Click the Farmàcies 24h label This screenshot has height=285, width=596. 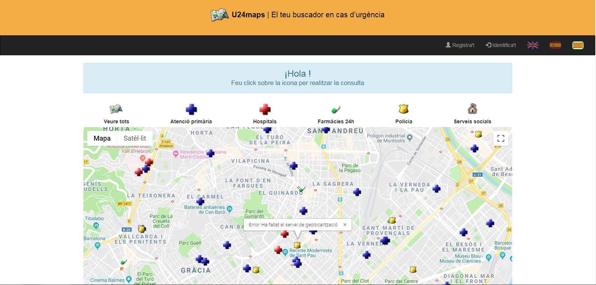[336, 121]
